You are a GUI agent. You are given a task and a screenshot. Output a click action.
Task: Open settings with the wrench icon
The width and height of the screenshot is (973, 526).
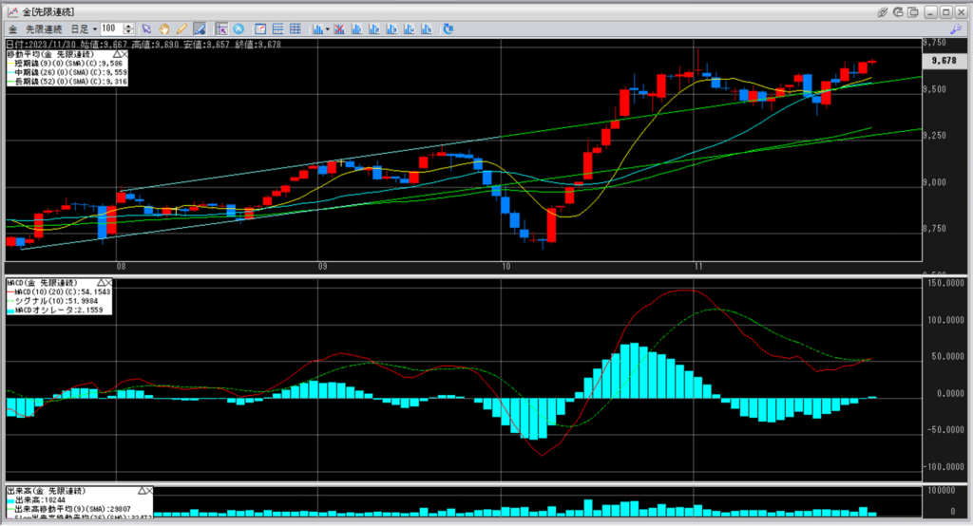pos(956,29)
